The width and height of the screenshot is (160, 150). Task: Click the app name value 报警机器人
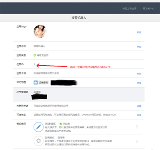pyautogui.click(x=39, y=46)
